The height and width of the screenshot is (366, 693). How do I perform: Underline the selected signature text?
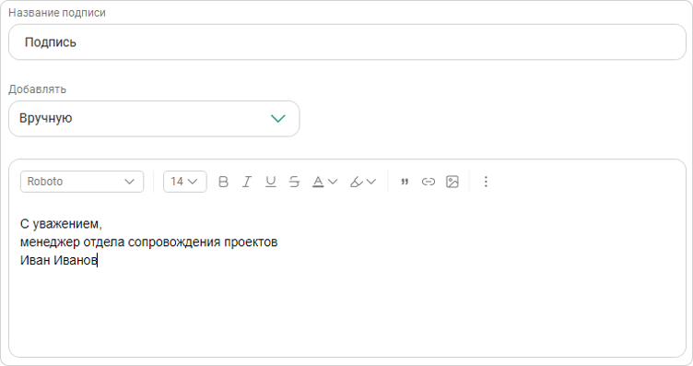271,182
